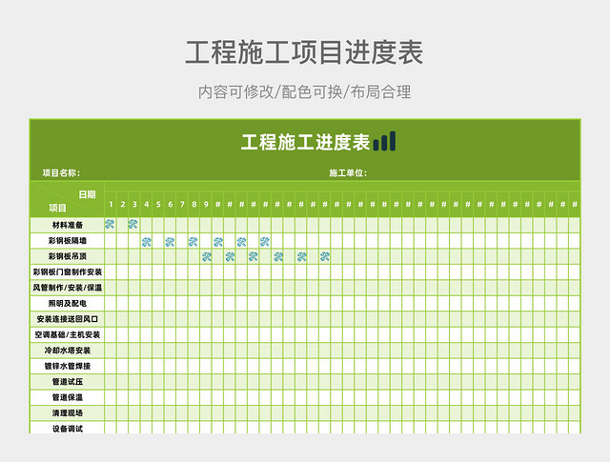
Task: Select the 日期 header label
Action: (87, 194)
